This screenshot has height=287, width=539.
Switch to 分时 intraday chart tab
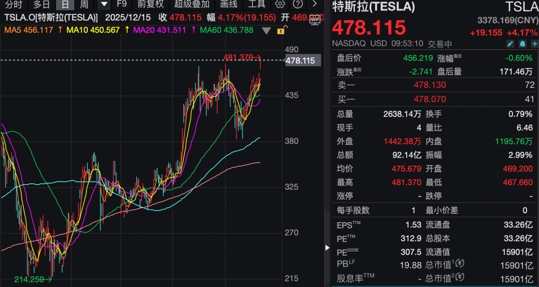tap(13, 4)
